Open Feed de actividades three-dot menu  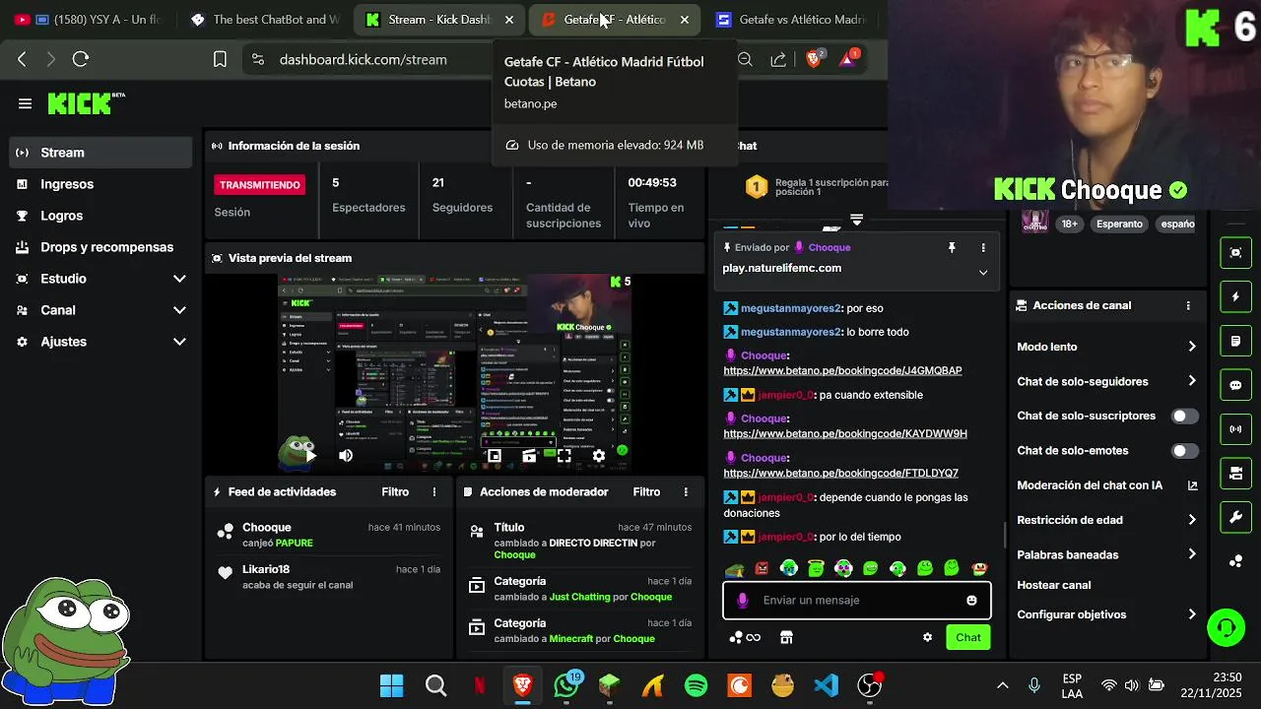click(434, 491)
